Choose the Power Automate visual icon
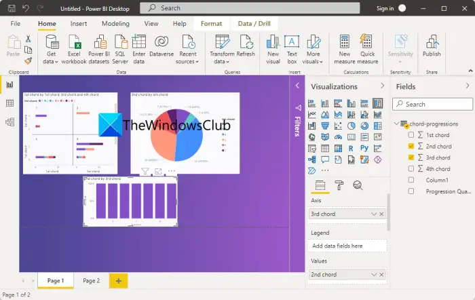Screen dimensions: 475x300 tap(311, 170)
